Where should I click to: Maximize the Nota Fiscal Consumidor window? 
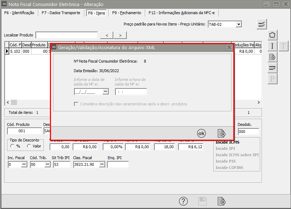276,4
